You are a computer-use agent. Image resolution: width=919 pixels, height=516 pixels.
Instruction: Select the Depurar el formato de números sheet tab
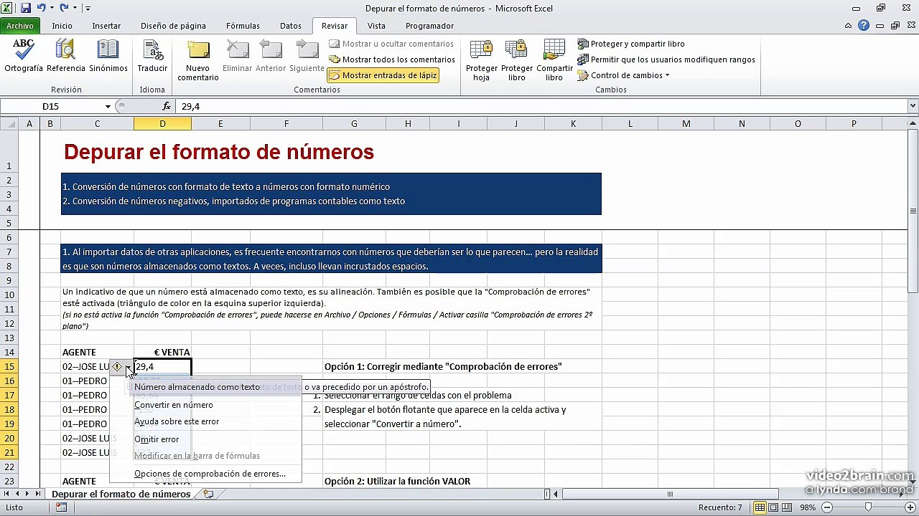coord(121,494)
